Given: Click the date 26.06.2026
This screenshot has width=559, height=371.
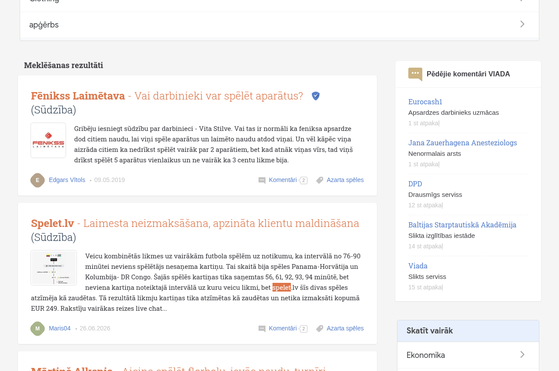Looking at the screenshot, I should [x=95, y=328].
